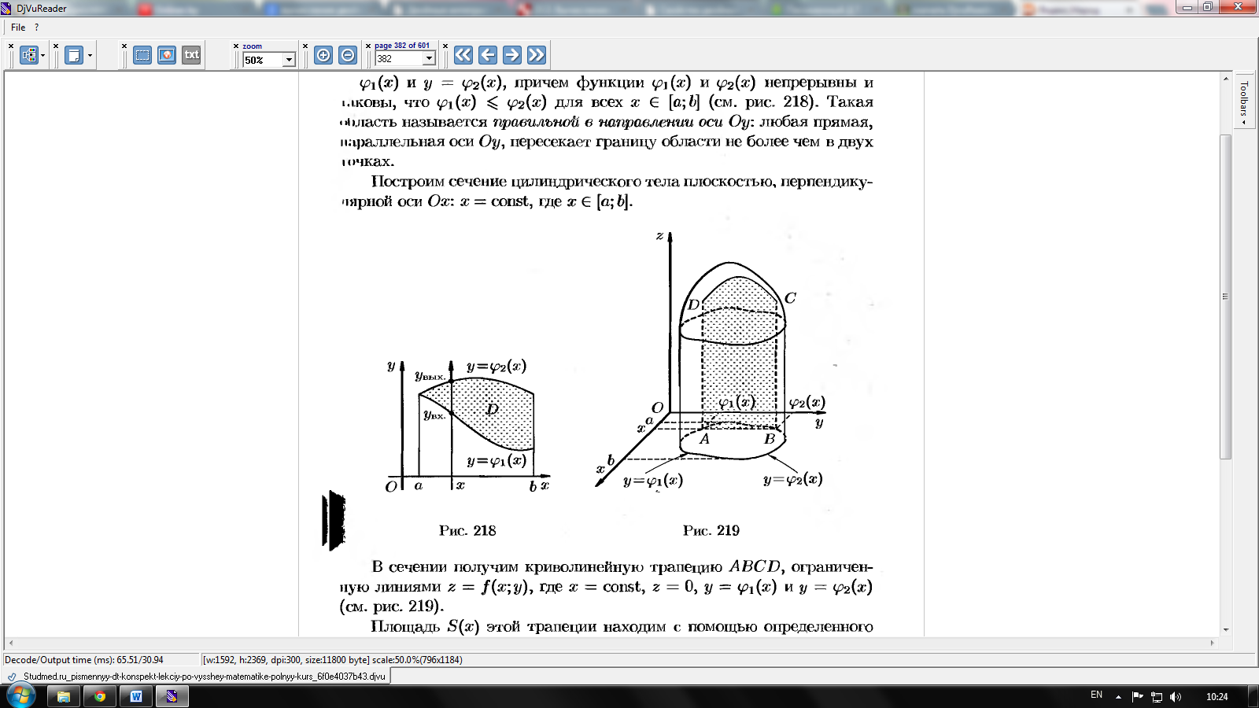Open the page number dropdown arrow
This screenshot has height=708, width=1259.
pos(429,59)
